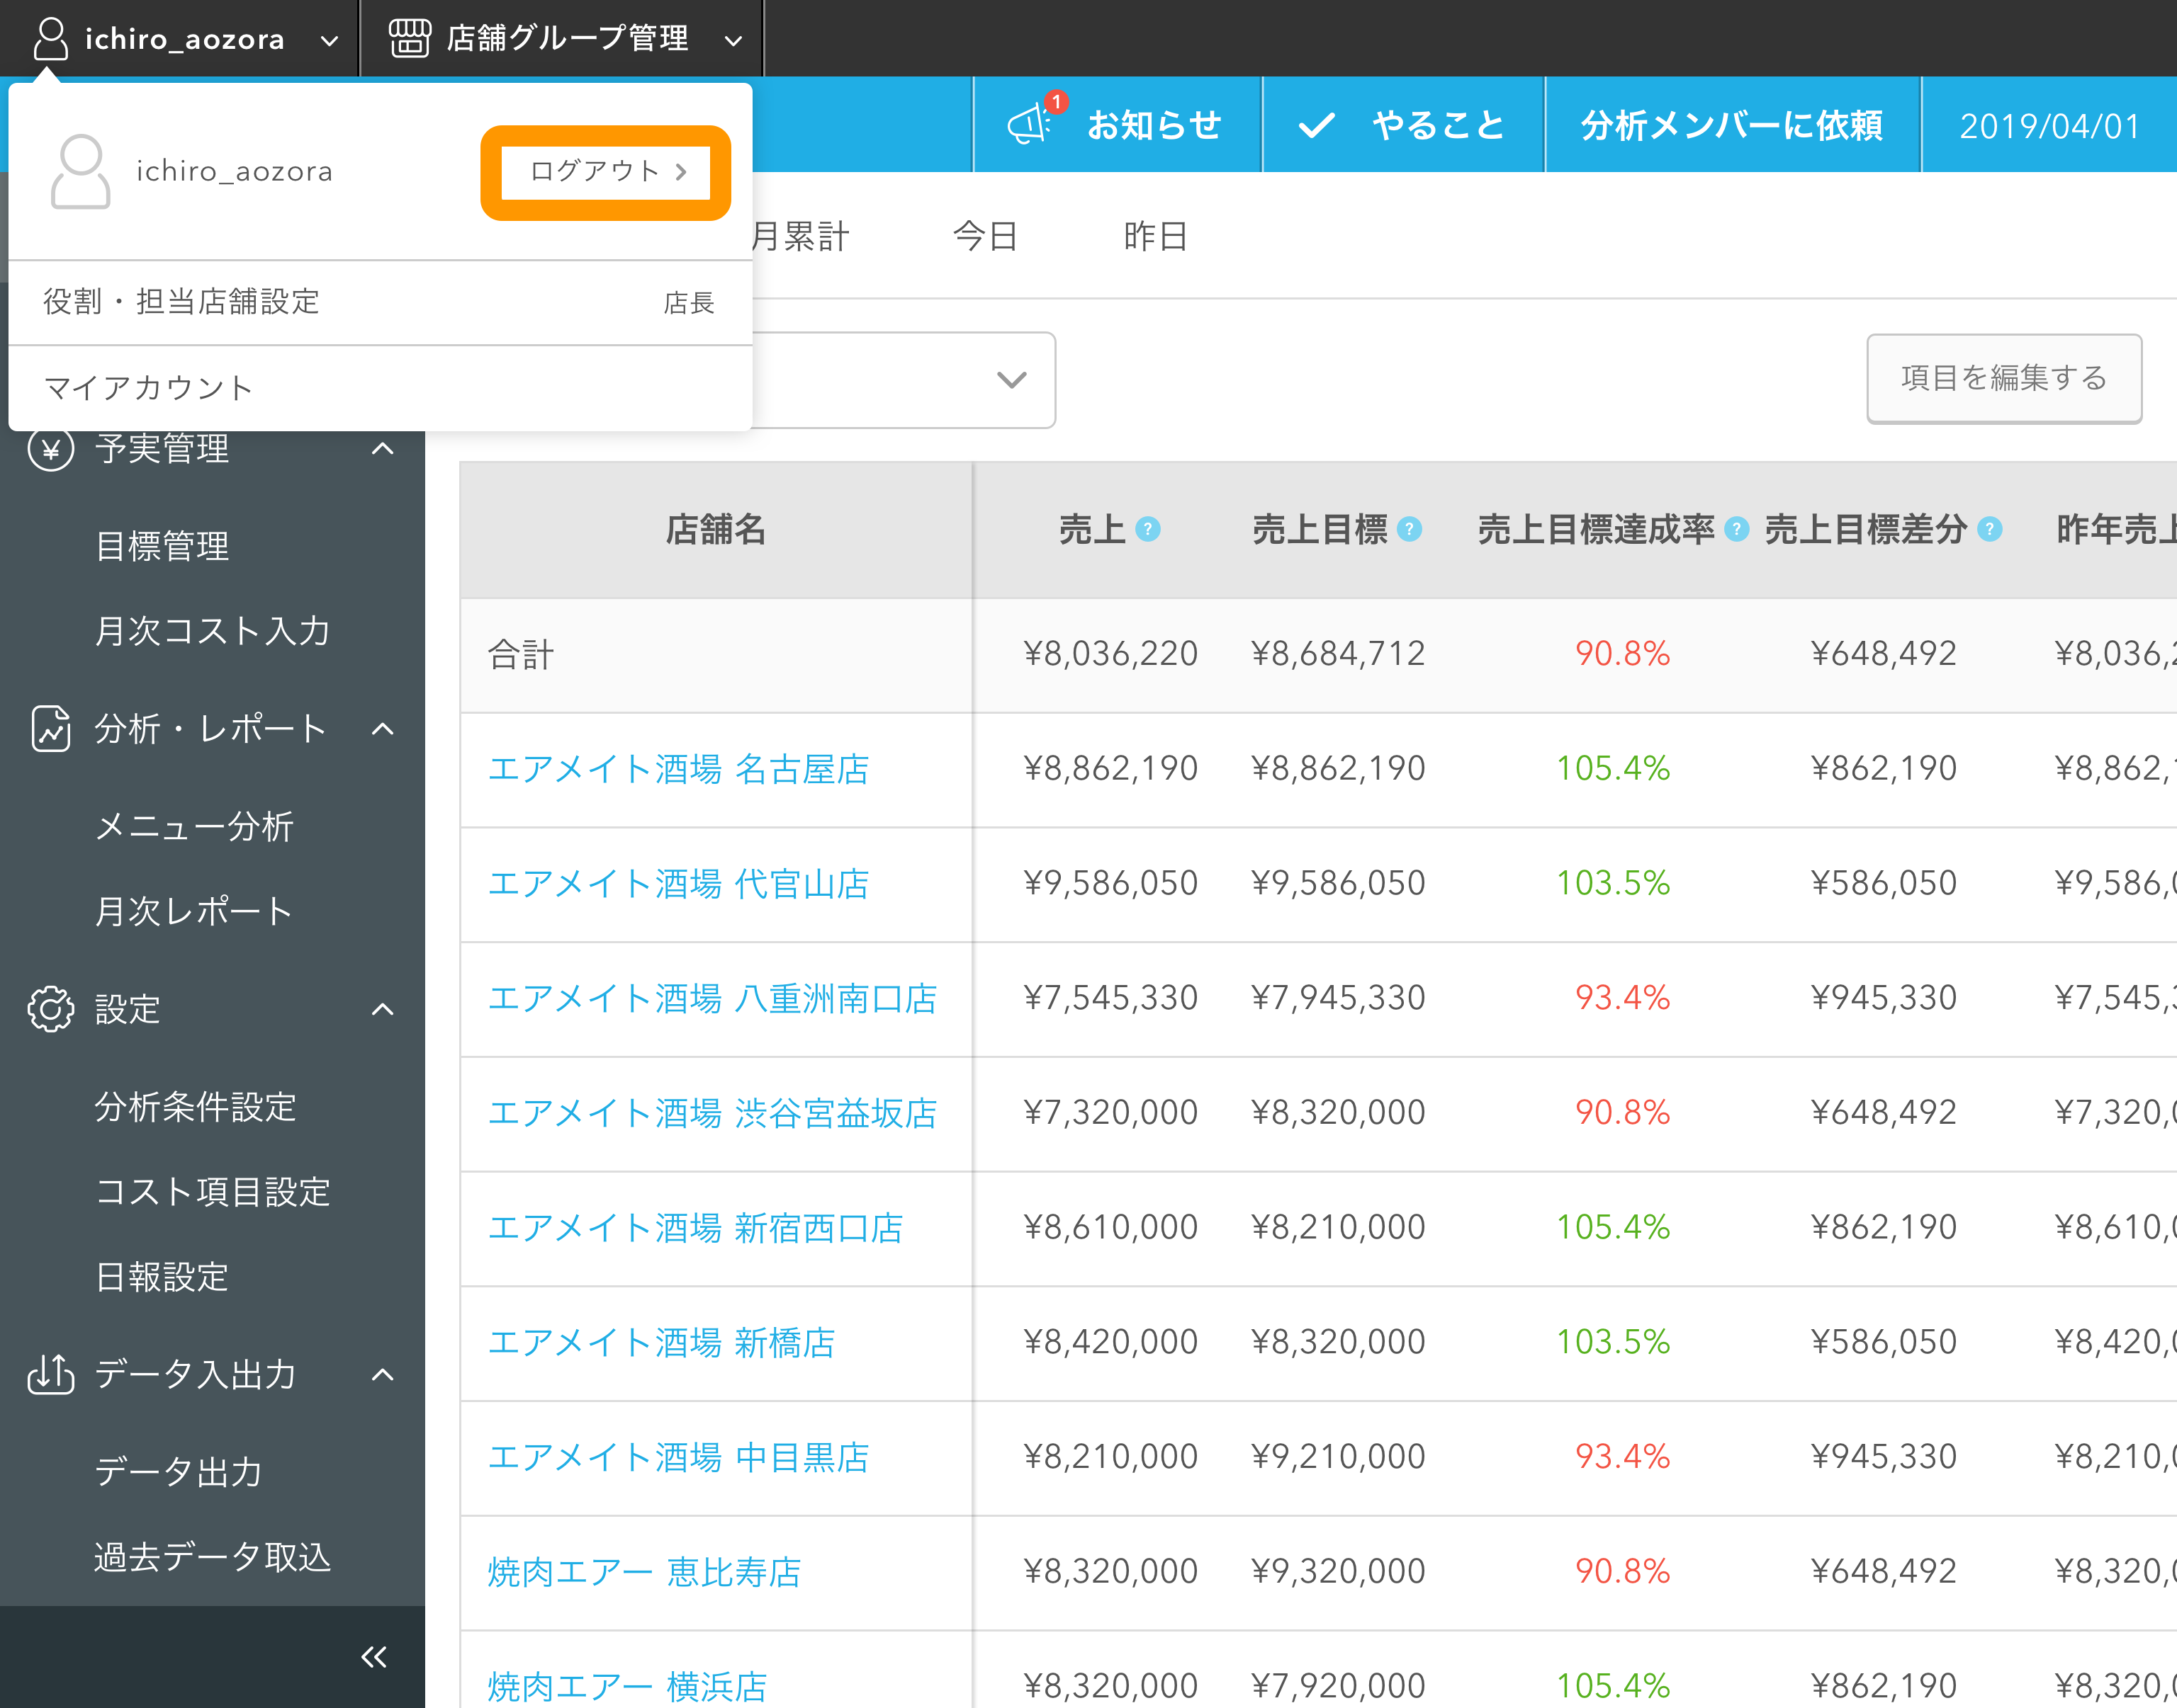
Task: Open 分析条件設定 in the sidebar
Action: click(x=196, y=1107)
